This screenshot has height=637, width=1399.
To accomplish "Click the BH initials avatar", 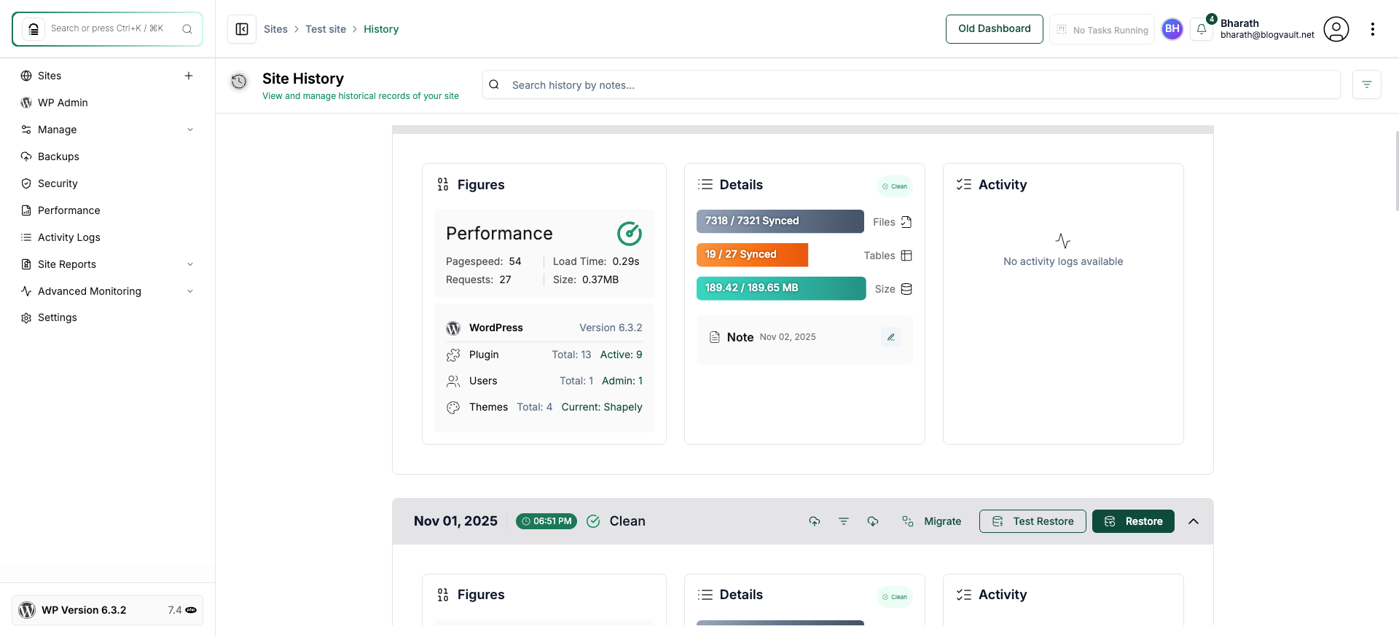I will coord(1172,29).
